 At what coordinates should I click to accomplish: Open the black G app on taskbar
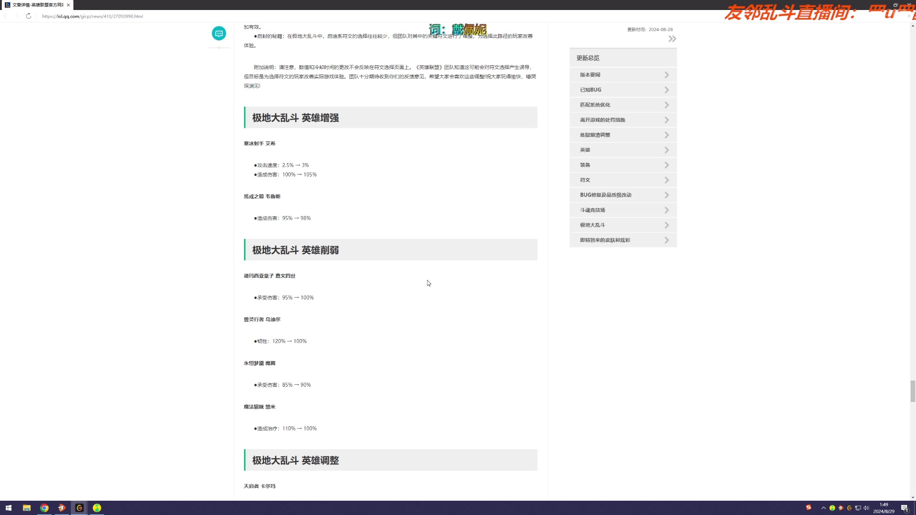coord(79,508)
